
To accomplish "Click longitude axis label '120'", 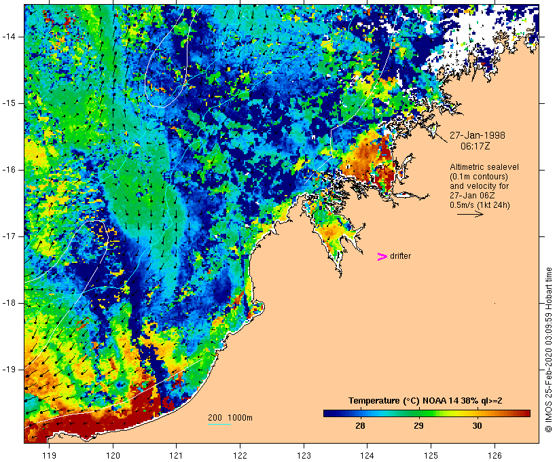I will (113, 455).
